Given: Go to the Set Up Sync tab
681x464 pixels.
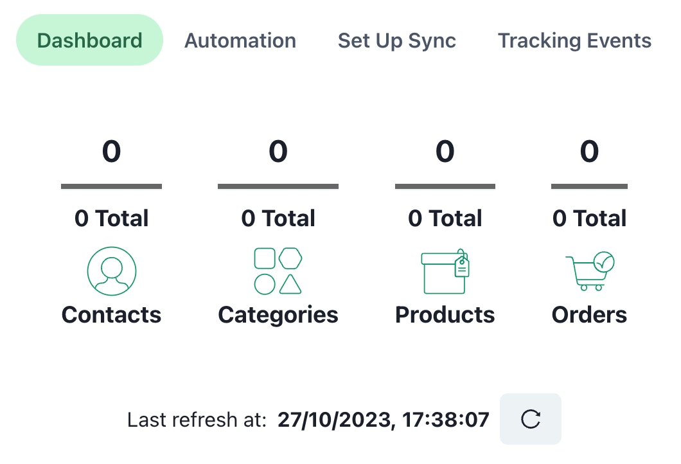Looking at the screenshot, I should [x=397, y=40].
